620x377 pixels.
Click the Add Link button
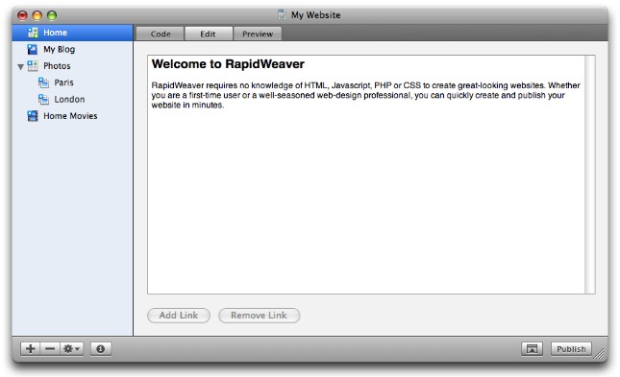point(179,316)
